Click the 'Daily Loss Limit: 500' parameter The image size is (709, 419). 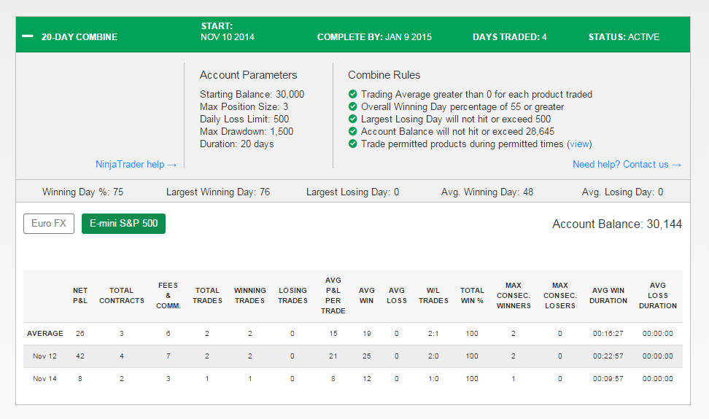click(x=244, y=120)
